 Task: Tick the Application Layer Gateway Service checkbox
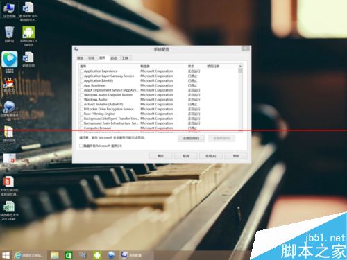pos(81,76)
